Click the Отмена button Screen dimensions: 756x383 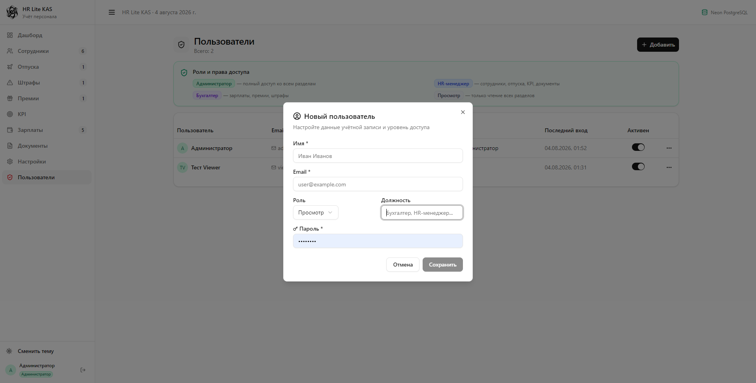[402, 265]
